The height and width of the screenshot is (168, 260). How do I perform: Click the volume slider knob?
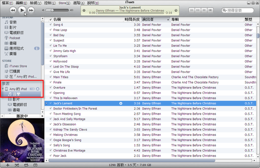[x=52, y=10]
